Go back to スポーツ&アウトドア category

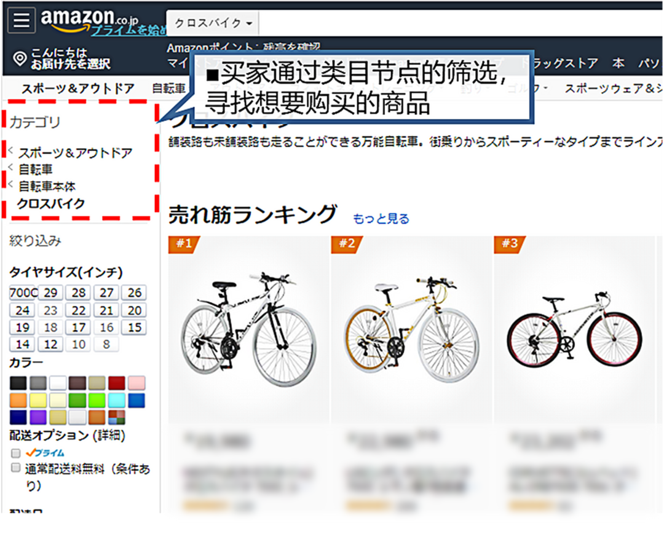[76, 152]
